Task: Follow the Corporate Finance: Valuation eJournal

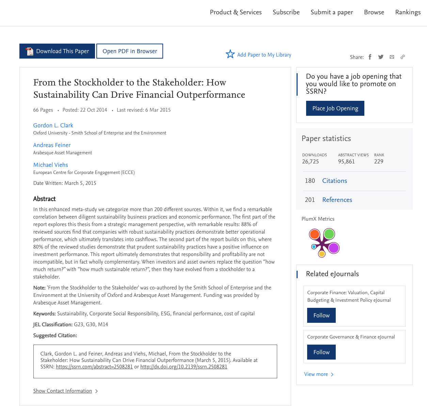Action: [x=321, y=315]
